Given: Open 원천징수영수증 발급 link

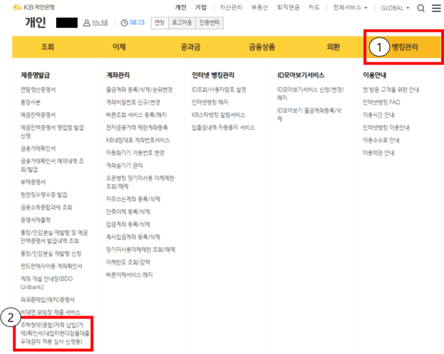Looking at the screenshot, I should (44, 195).
